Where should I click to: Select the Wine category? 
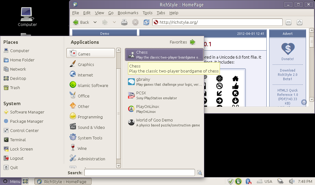tap(91, 148)
